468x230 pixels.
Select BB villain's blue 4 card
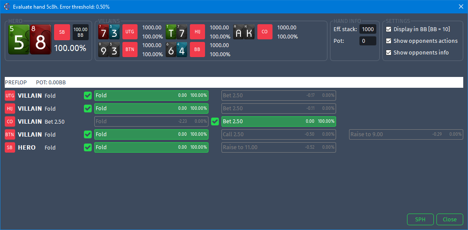182,50
